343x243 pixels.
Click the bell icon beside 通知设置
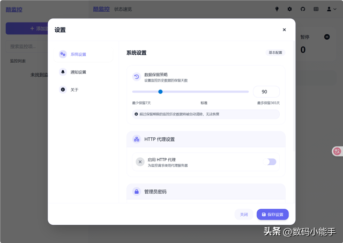pos(63,72)
